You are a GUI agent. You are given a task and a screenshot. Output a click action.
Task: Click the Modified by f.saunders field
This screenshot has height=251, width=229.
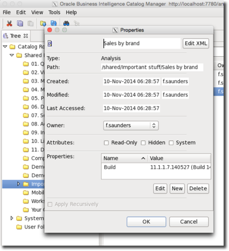[x=175, y=95]
